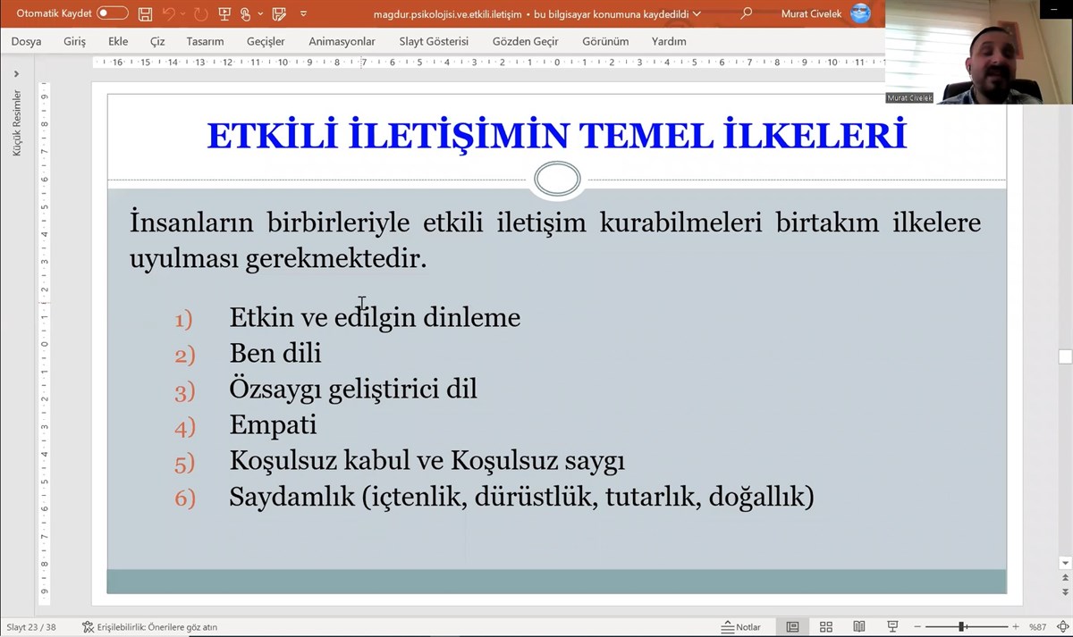Click the Murat Civelek account name

812,14
